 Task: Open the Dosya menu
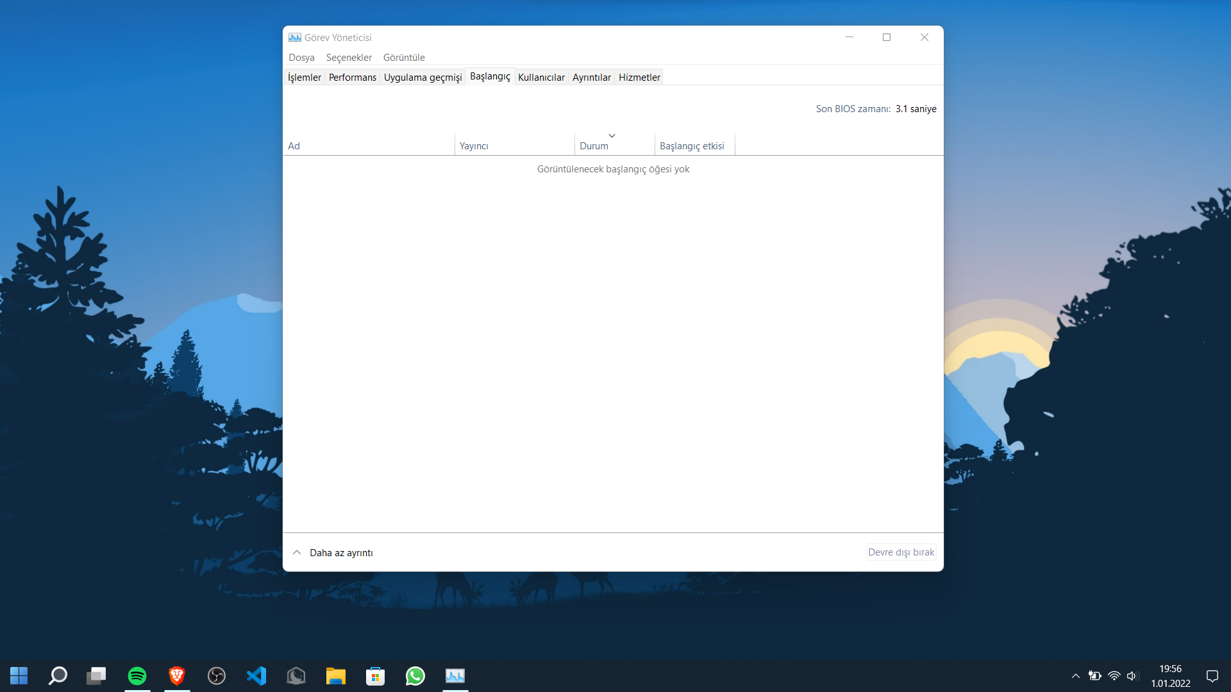click(301, 58)
